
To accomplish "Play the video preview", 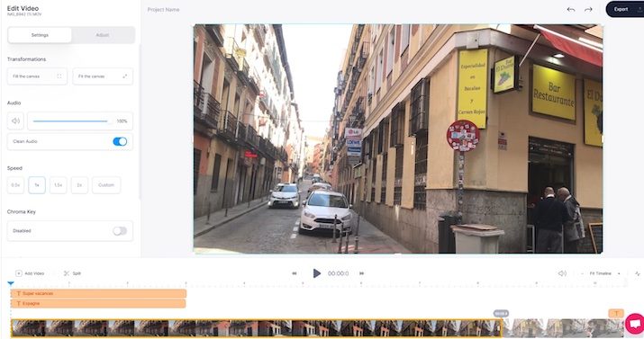I will pyautogui.click(x=317, y=273).
